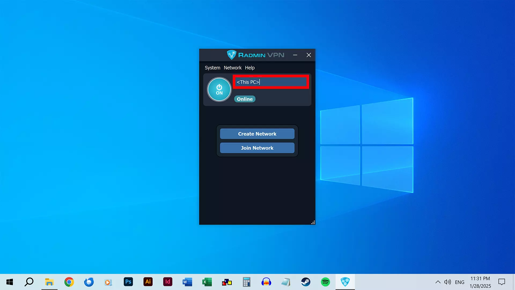Open Spotify from the taskbar
Viewport: 515px width, 290px height.
[x=325, y=282]
